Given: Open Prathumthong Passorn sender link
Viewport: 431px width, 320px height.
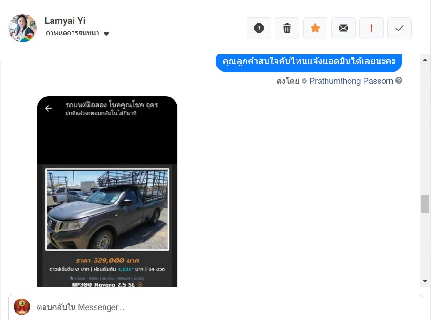Looking at the screenshot, I should pos(351,81).
